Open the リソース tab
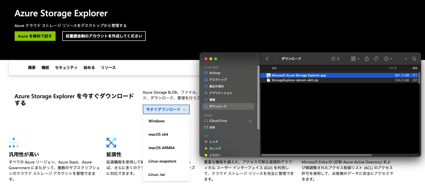 click(x=108, y=68)
